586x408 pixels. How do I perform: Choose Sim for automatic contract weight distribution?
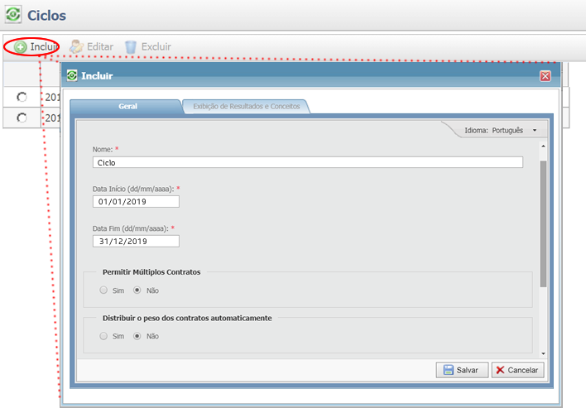(103, 336)
